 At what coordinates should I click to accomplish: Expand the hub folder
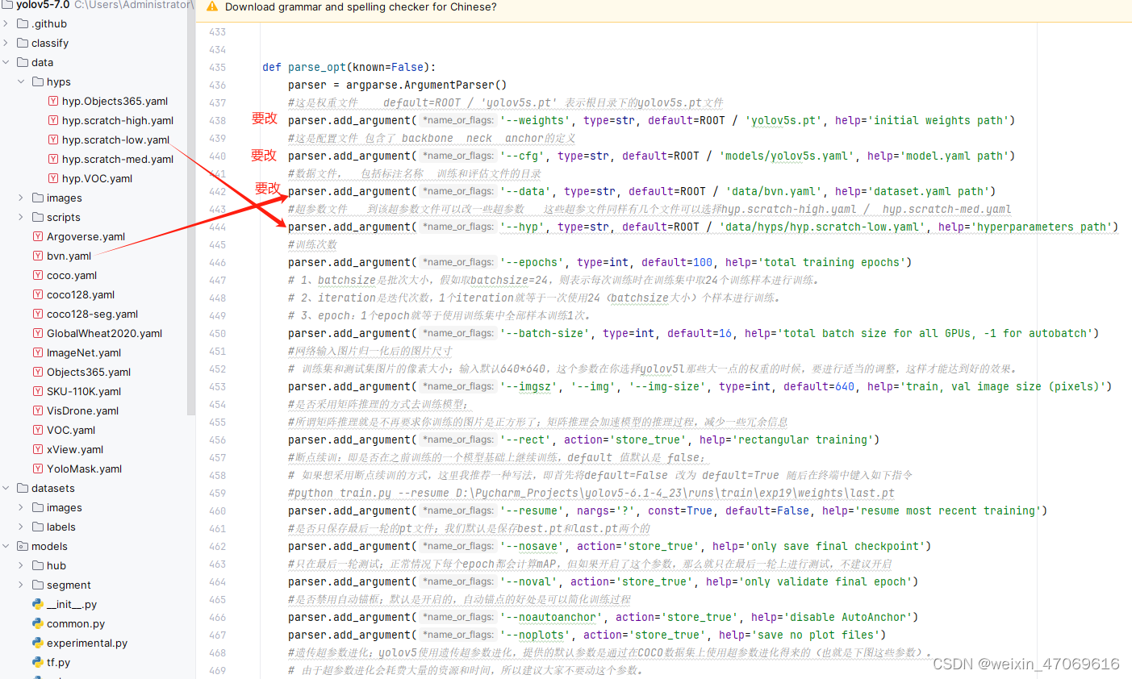tap(20, 565)
